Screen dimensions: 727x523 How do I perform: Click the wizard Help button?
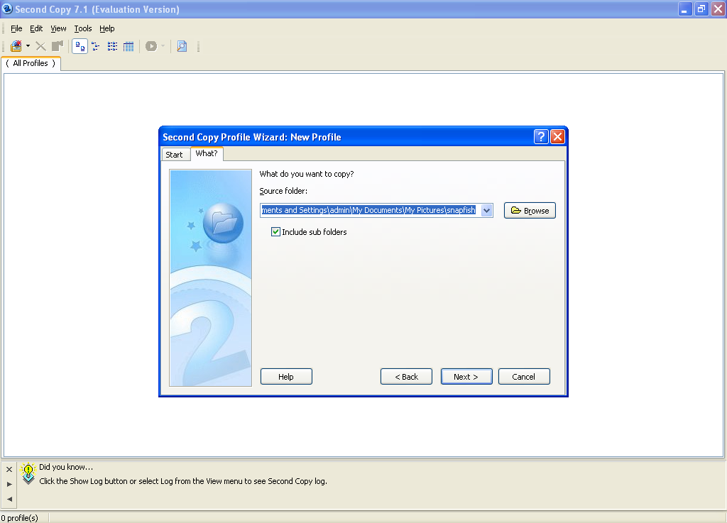tap(286, 377)
